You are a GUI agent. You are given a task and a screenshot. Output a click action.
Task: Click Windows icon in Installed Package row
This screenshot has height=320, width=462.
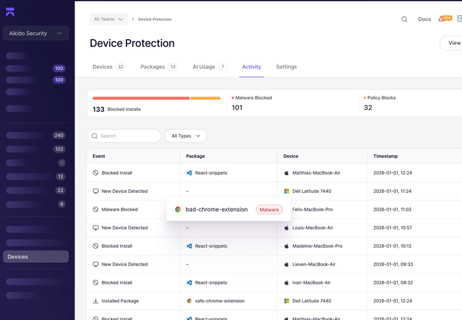coord(286,301)
